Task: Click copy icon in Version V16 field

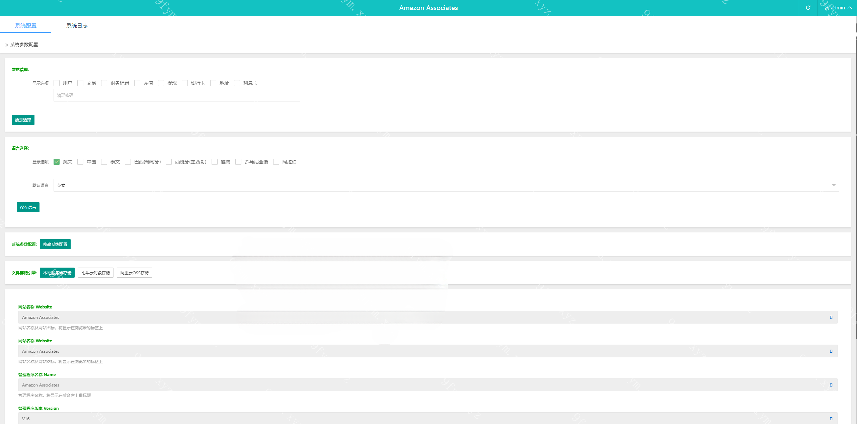Action: click(831, 419)
